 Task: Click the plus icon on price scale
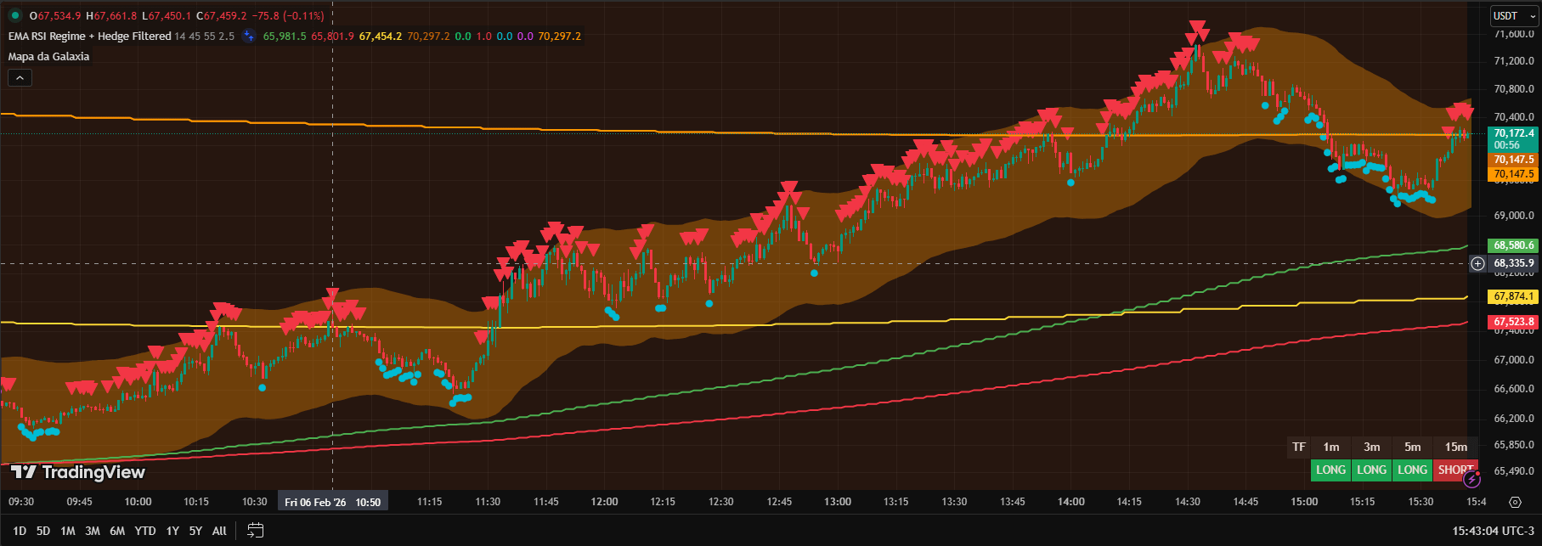click(x=1478, y=263)
